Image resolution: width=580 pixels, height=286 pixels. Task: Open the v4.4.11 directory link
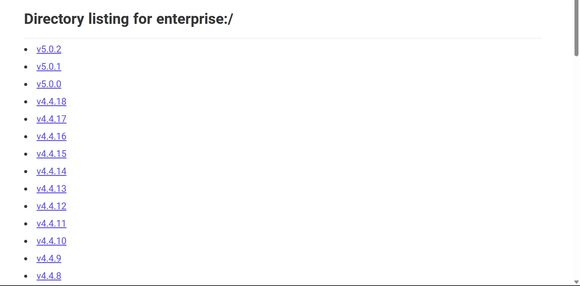[51, 224]
